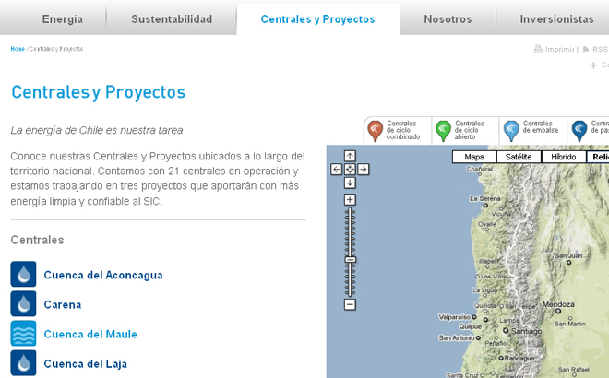Zoom out with the map minus button
The image size is (609, 378).
tap(350, 304)
